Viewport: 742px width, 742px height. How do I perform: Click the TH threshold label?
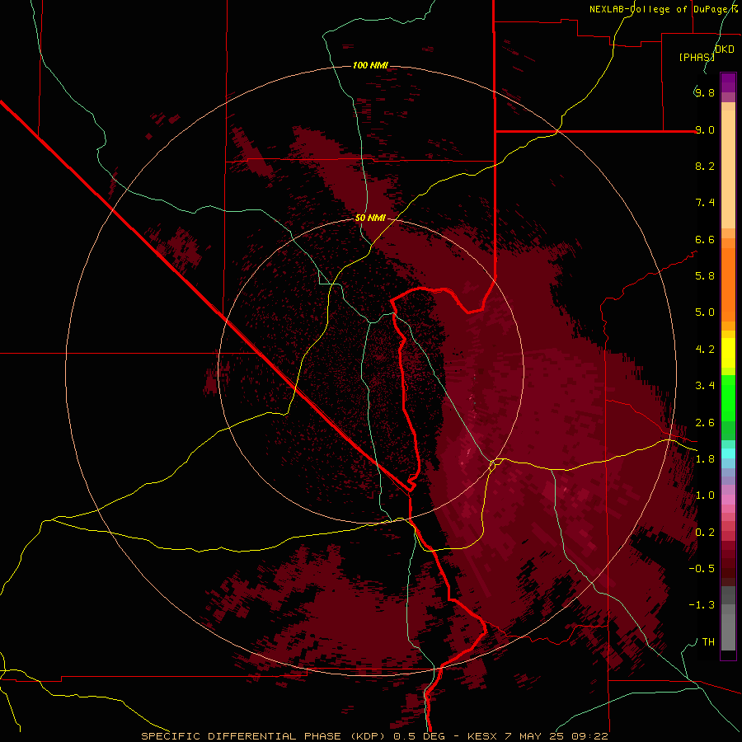point(708,642)
